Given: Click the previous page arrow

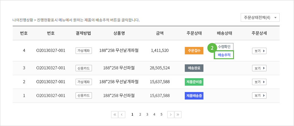Looking at the screenshot, I should (x=122, y=114).
